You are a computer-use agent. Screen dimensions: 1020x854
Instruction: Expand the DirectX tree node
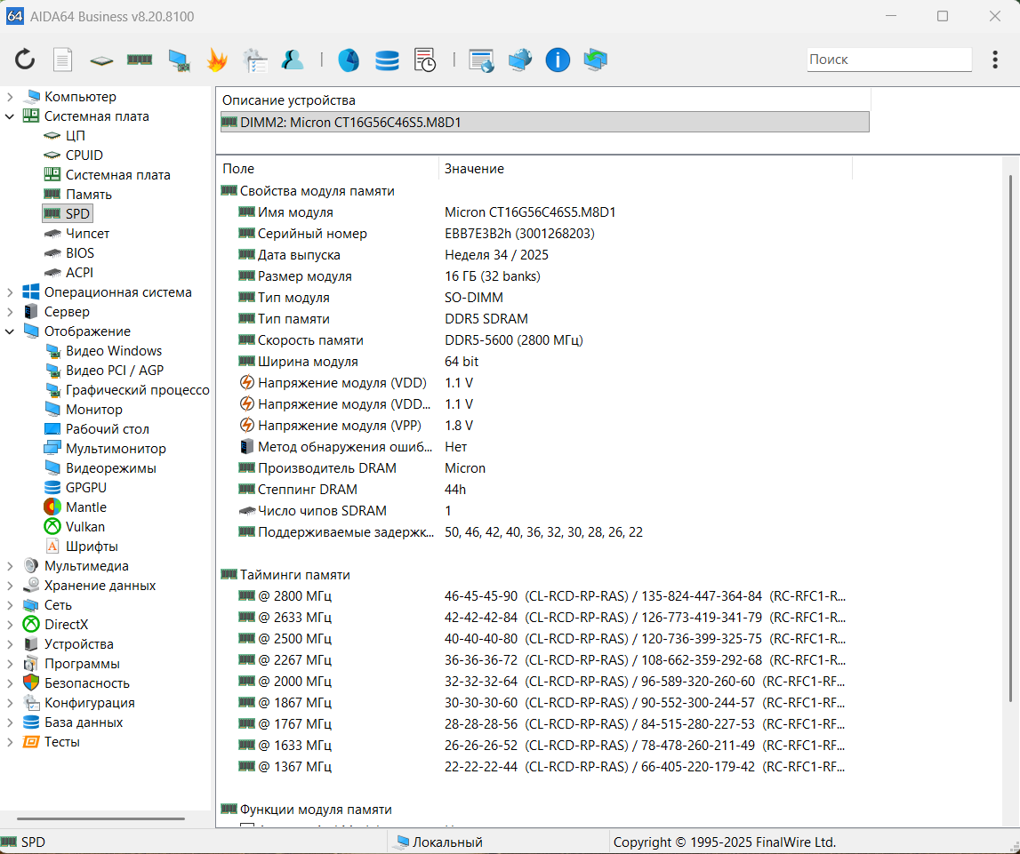(x=9, y=625)
